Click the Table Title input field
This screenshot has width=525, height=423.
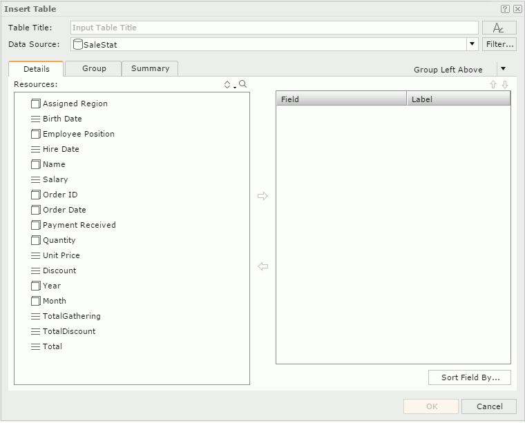pos(274,28)
